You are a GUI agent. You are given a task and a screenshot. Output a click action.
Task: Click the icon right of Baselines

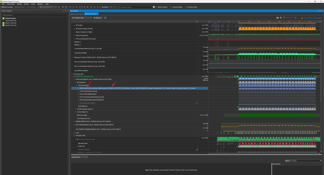pyautogui.click(x=111, y=7)
